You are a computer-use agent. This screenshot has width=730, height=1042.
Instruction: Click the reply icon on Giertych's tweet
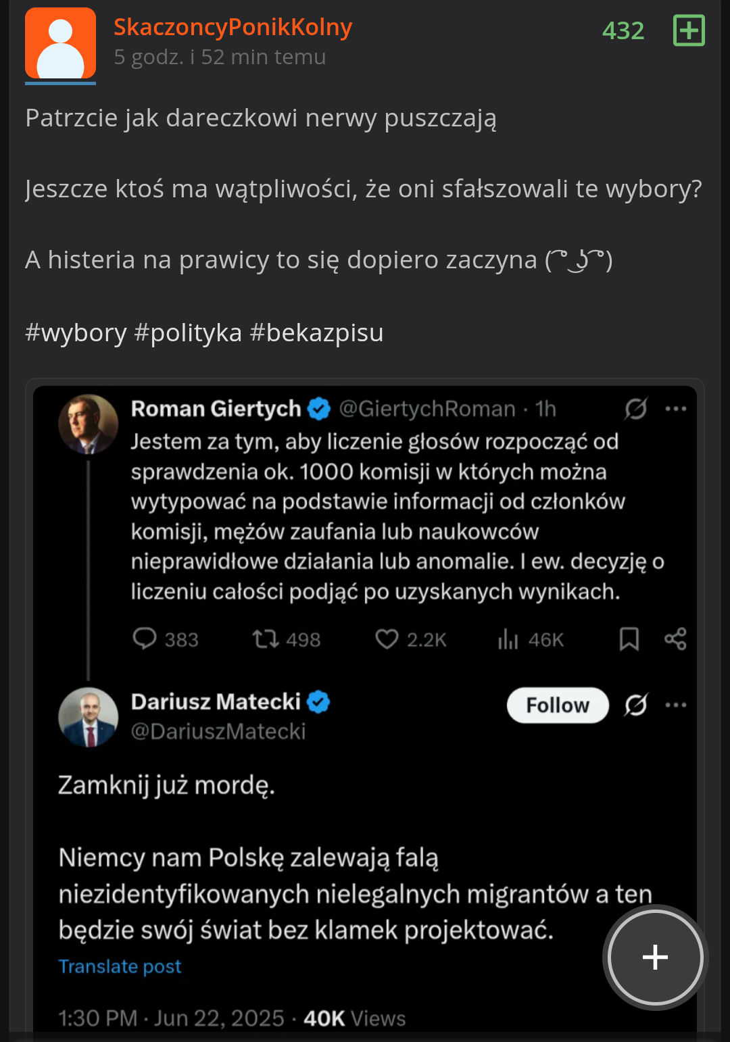tap(144, 639)
